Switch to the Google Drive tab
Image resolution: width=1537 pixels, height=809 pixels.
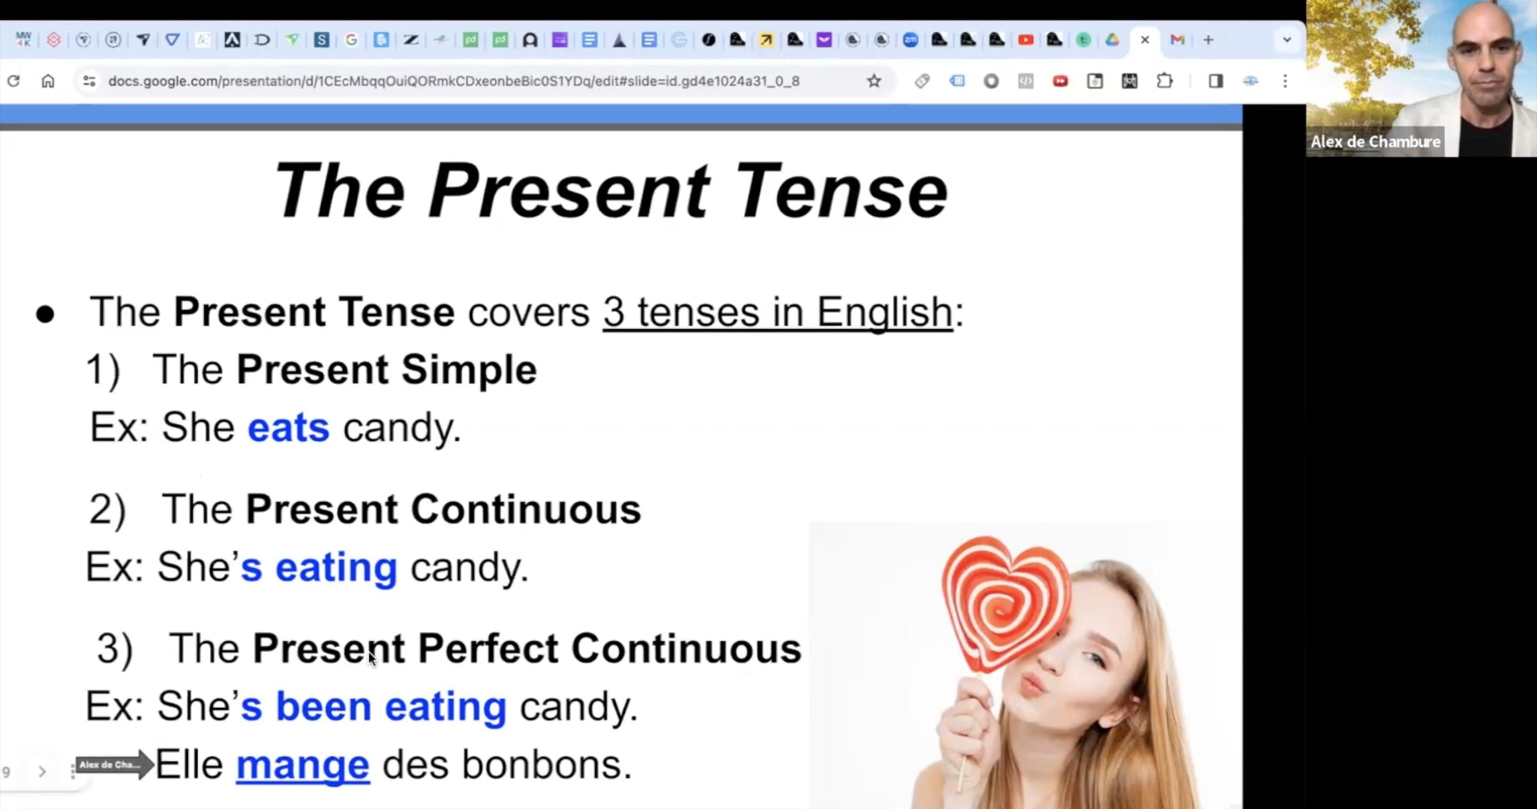[1112, 40]
